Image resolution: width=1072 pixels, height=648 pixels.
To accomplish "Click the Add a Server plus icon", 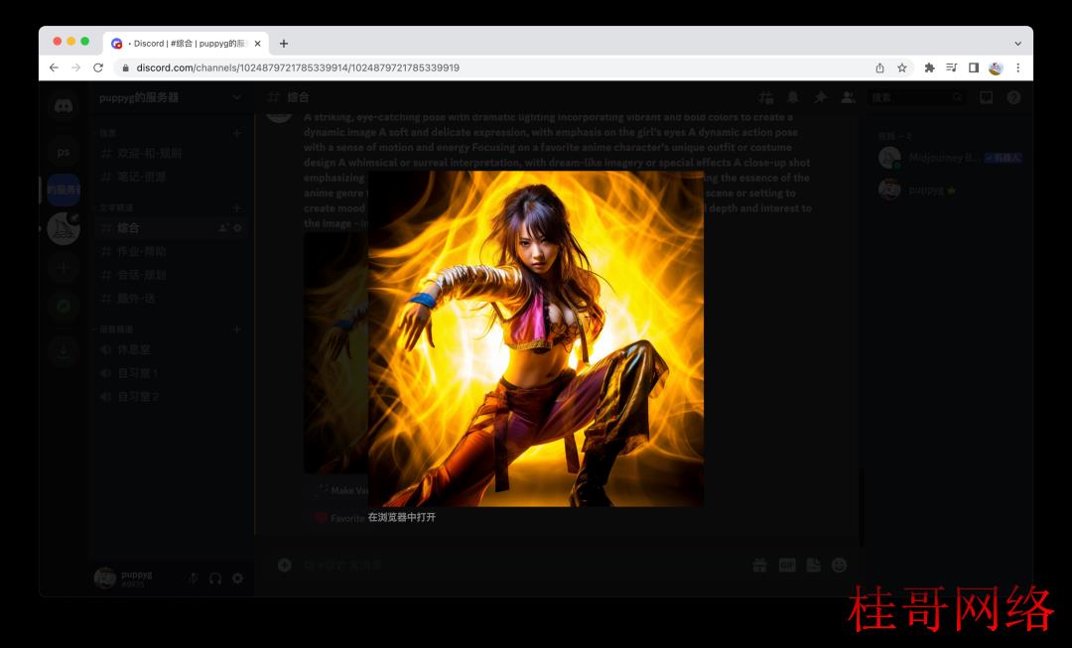I will [x=64, y=267].
